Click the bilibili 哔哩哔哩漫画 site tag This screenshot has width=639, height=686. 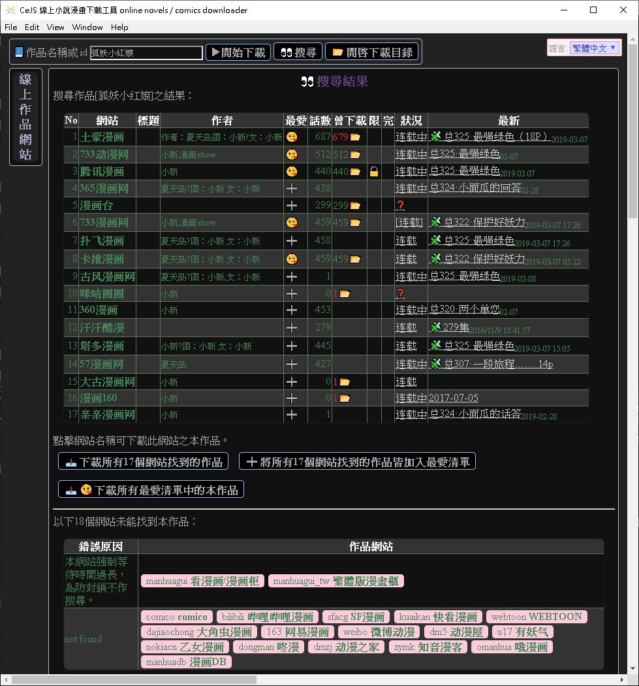268,617
